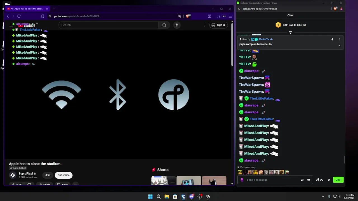This screenshot has height=201, width=358.
Task: Click the translate icon in chat box
Action: click(x=302, y=180)
